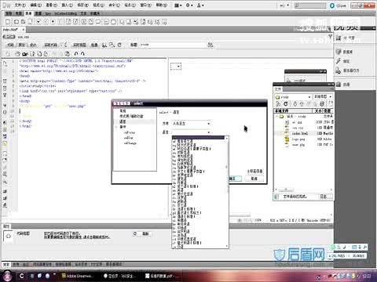Open the site dropdown showing study in Files panel
This screenshot has height=282, width=377.
(x=293, y=97)
